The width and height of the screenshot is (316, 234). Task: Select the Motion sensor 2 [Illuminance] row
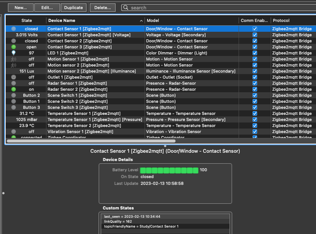pyautogui.click(x=161, y=71)
